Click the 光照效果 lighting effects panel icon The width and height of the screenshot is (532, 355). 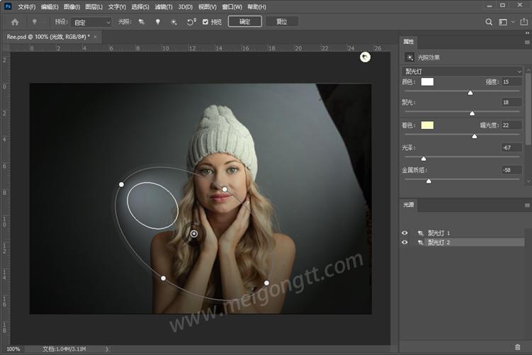[409, 57]
